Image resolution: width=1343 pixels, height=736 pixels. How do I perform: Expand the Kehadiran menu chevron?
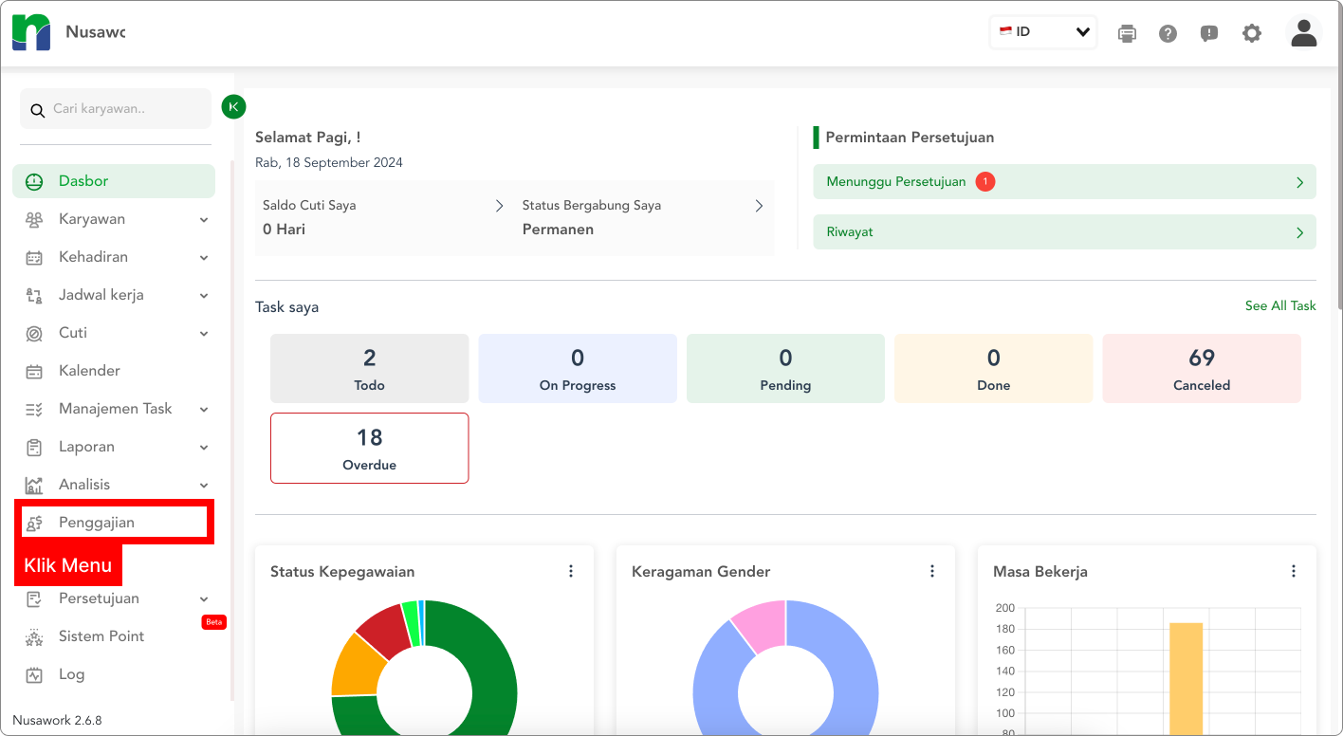pos(204,258)
